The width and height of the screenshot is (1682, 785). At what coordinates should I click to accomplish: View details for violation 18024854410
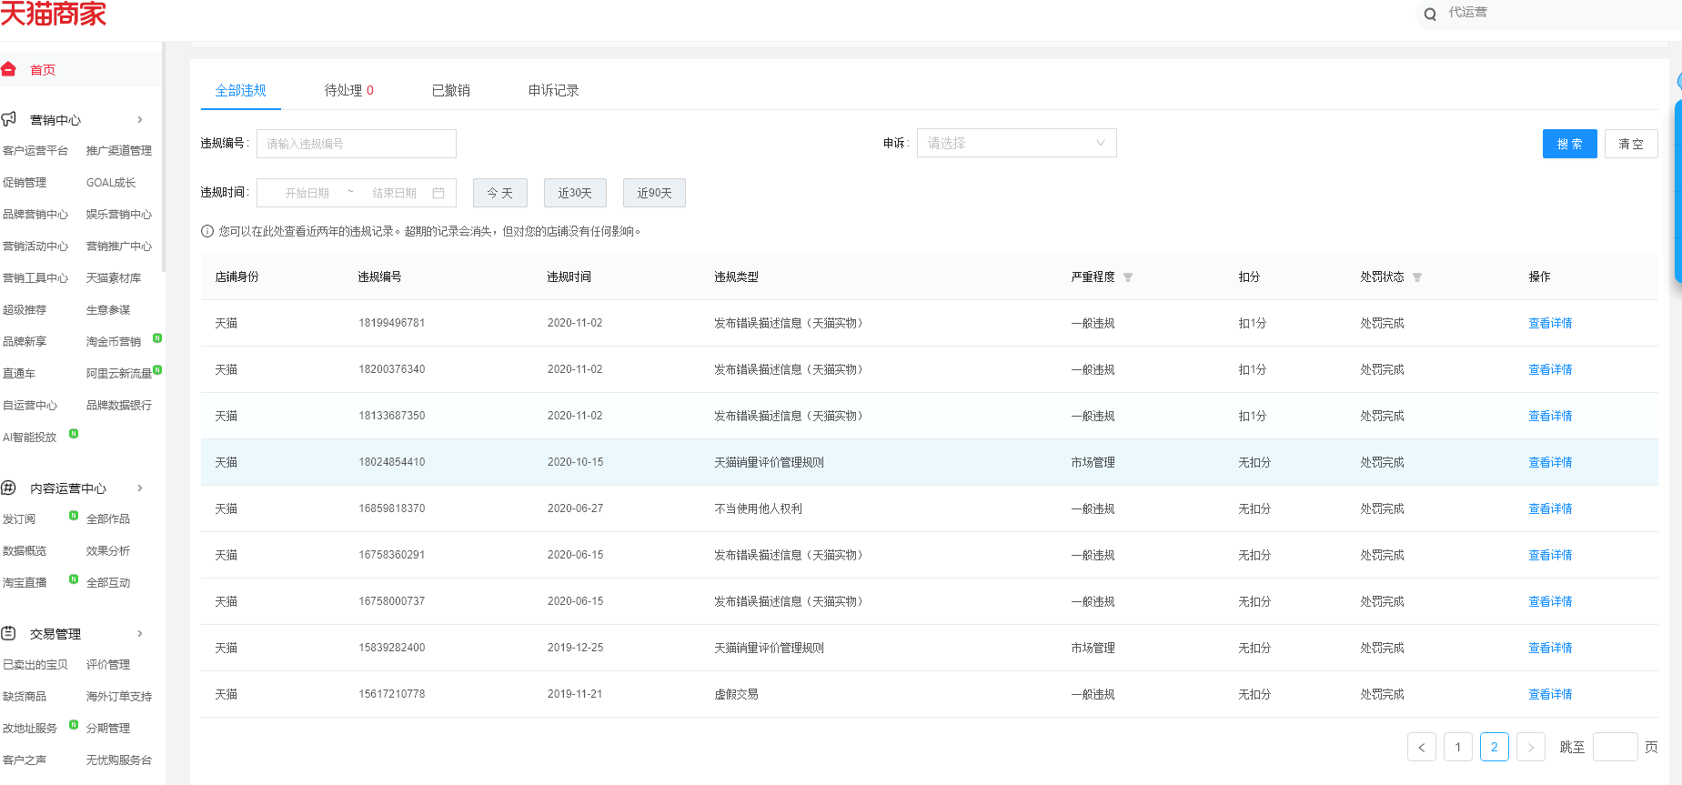tap(1550, 462)
